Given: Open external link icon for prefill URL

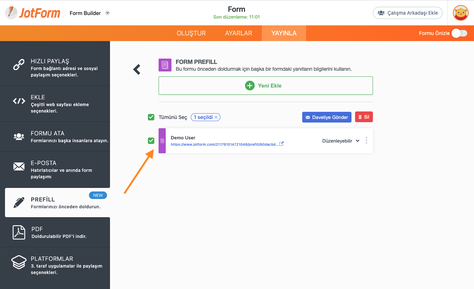Looking at the screenshot, I should click(x=281, y=144).
